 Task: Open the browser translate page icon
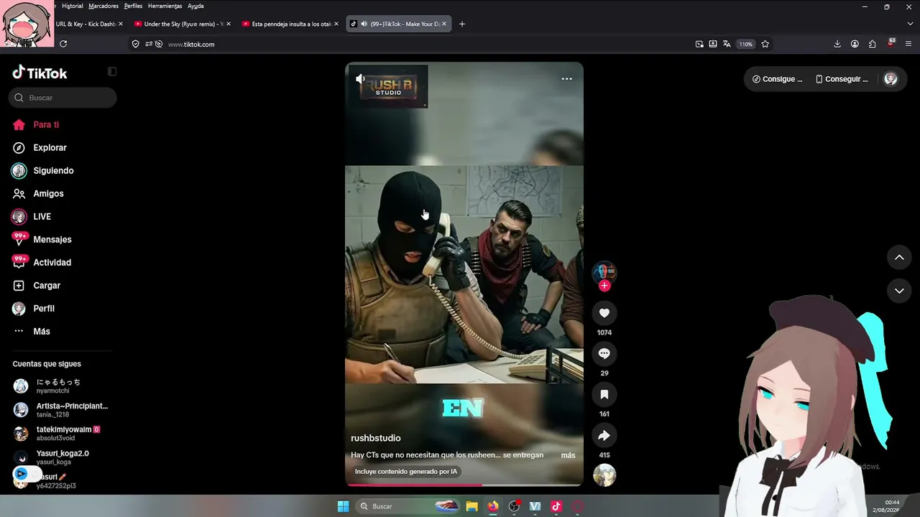[727, 44]
